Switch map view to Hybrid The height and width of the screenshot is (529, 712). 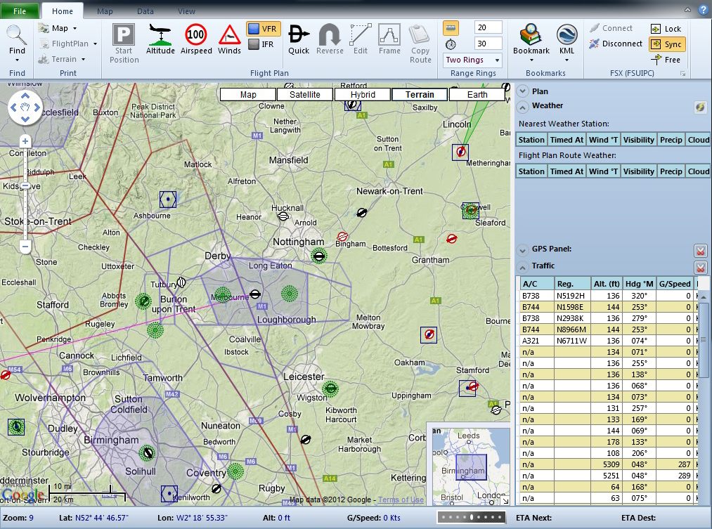pos(363,94)
